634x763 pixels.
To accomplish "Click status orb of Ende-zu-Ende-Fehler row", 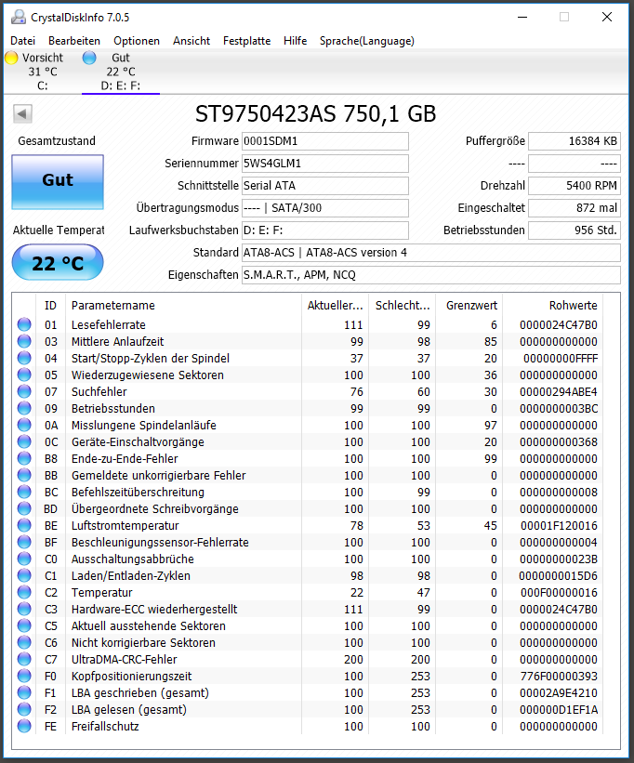I will pyautogui.click(x=24, y=458).
